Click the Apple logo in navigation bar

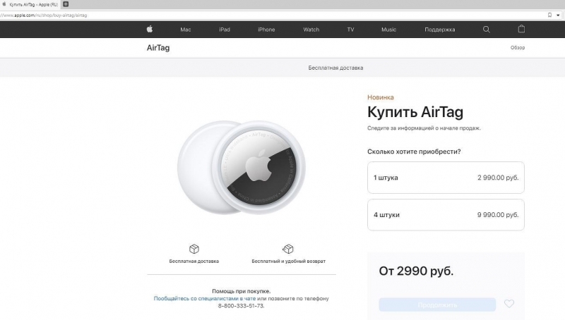[150, 29]
